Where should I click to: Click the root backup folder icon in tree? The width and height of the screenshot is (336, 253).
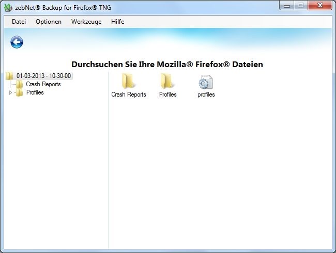click(x=10, y=76)
